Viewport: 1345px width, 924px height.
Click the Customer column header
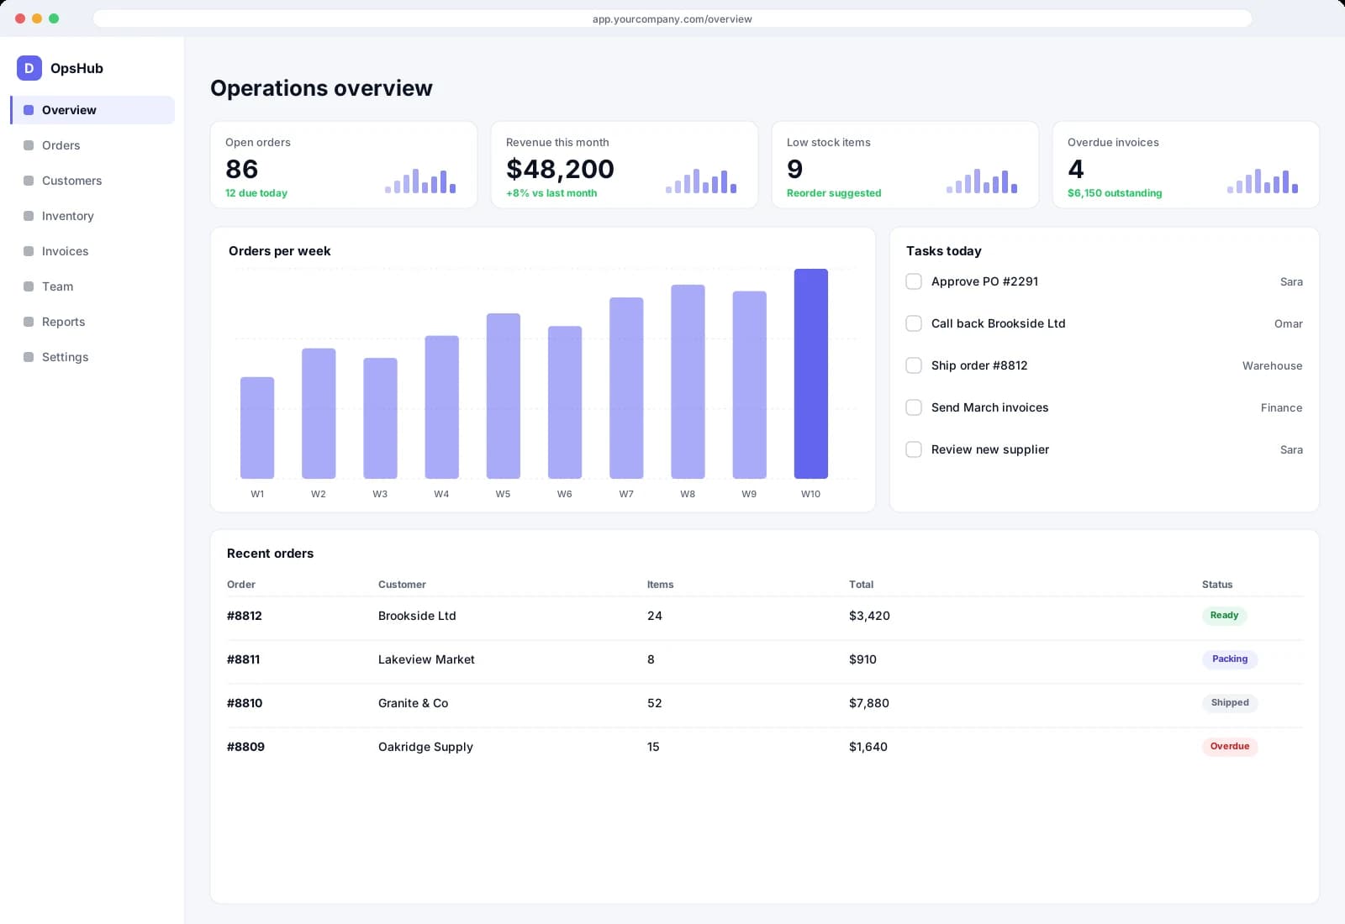coord(402,585)
